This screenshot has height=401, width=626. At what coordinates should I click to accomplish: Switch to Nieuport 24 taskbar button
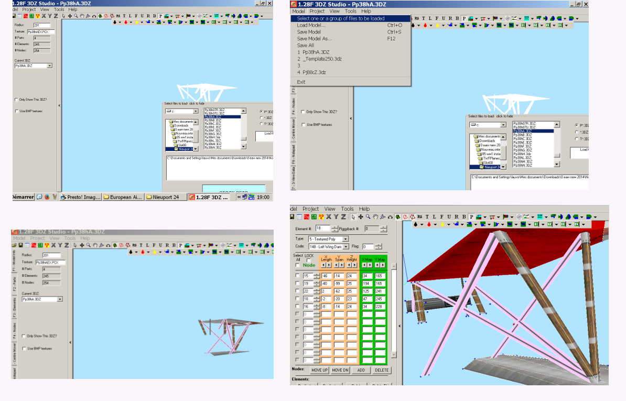point(165,197)
